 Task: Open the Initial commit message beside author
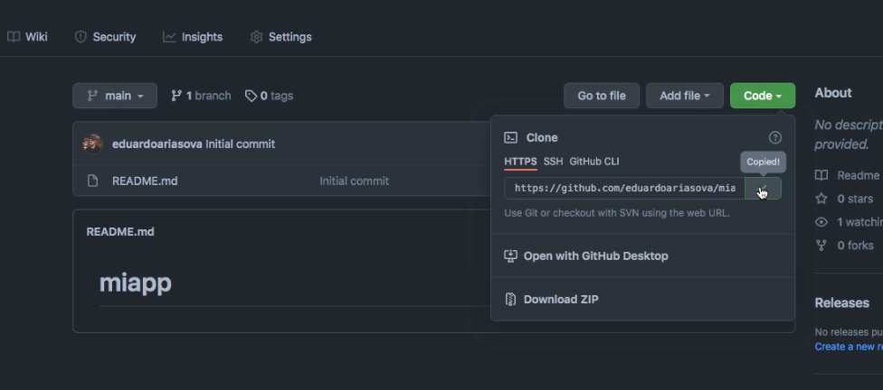[x=241, y=144]
